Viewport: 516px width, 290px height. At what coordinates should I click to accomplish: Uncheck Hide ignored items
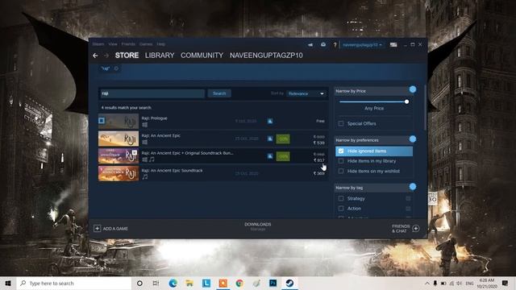coord(341,151)
